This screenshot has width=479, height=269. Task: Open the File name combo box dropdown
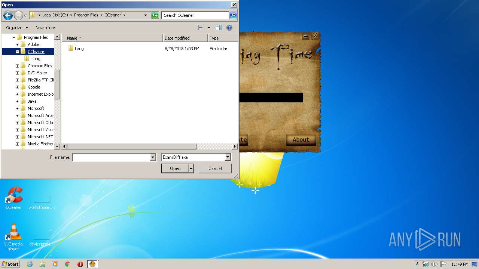click(x=153, y=157)
